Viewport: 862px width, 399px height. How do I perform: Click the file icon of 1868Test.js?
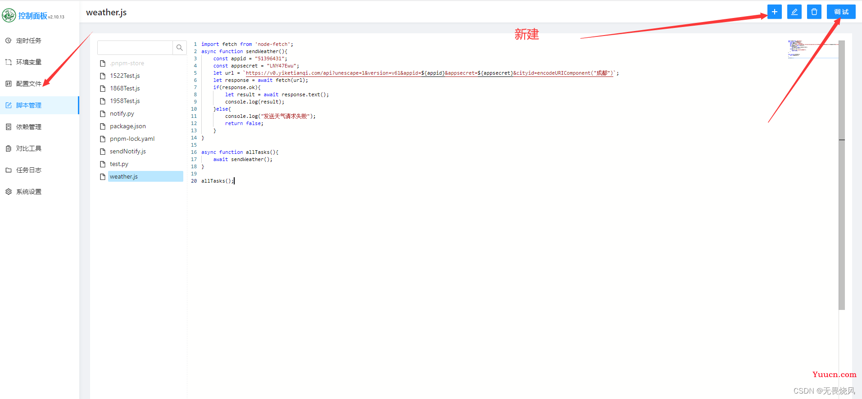click(x=103, y=89)
